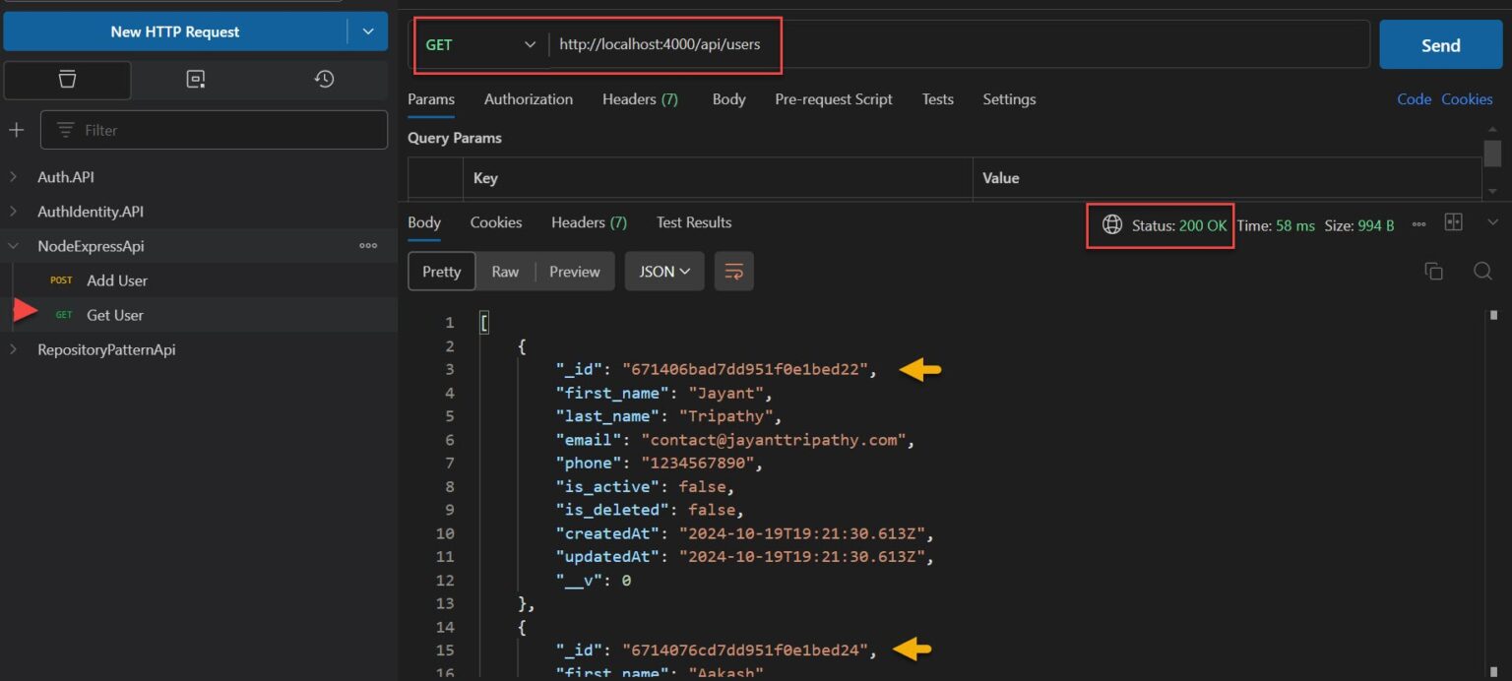Search the response with magnifier icon

(1482, 272)
